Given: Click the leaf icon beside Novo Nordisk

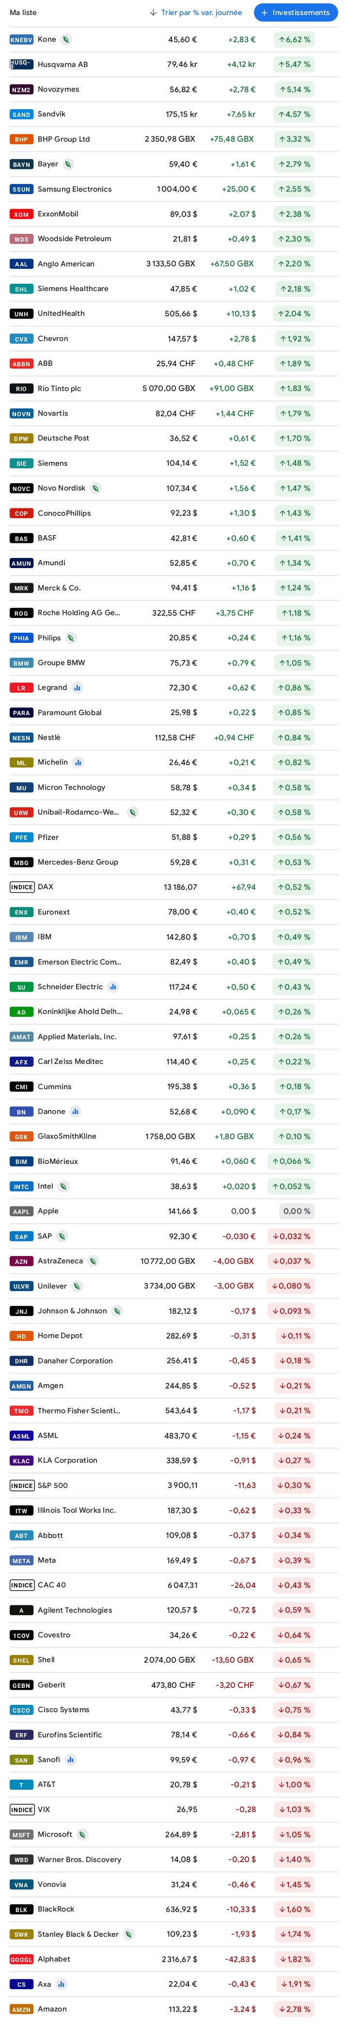Looking at the screenshot, I should [x=95, y=489].
